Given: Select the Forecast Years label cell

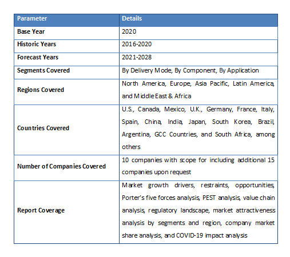Looking at the screenshot, I should point(66,59).
